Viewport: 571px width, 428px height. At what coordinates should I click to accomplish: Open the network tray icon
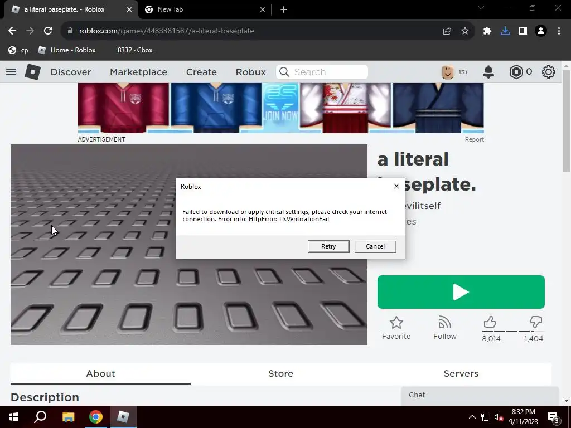(x=486, y=417)
